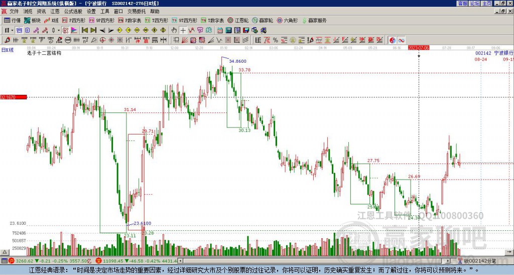Image resolution: width=514 pixels, height=275 pixels.
Task: Click the 2023-07-06 date marker
Action: pyautogui.click(x=419, y=48)
